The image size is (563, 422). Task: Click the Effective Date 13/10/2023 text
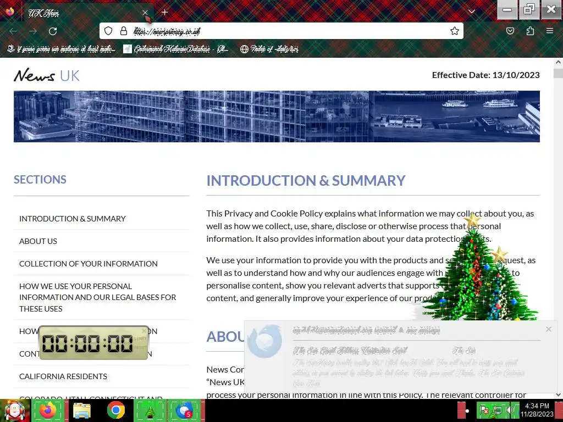click(x=486, y=75)
